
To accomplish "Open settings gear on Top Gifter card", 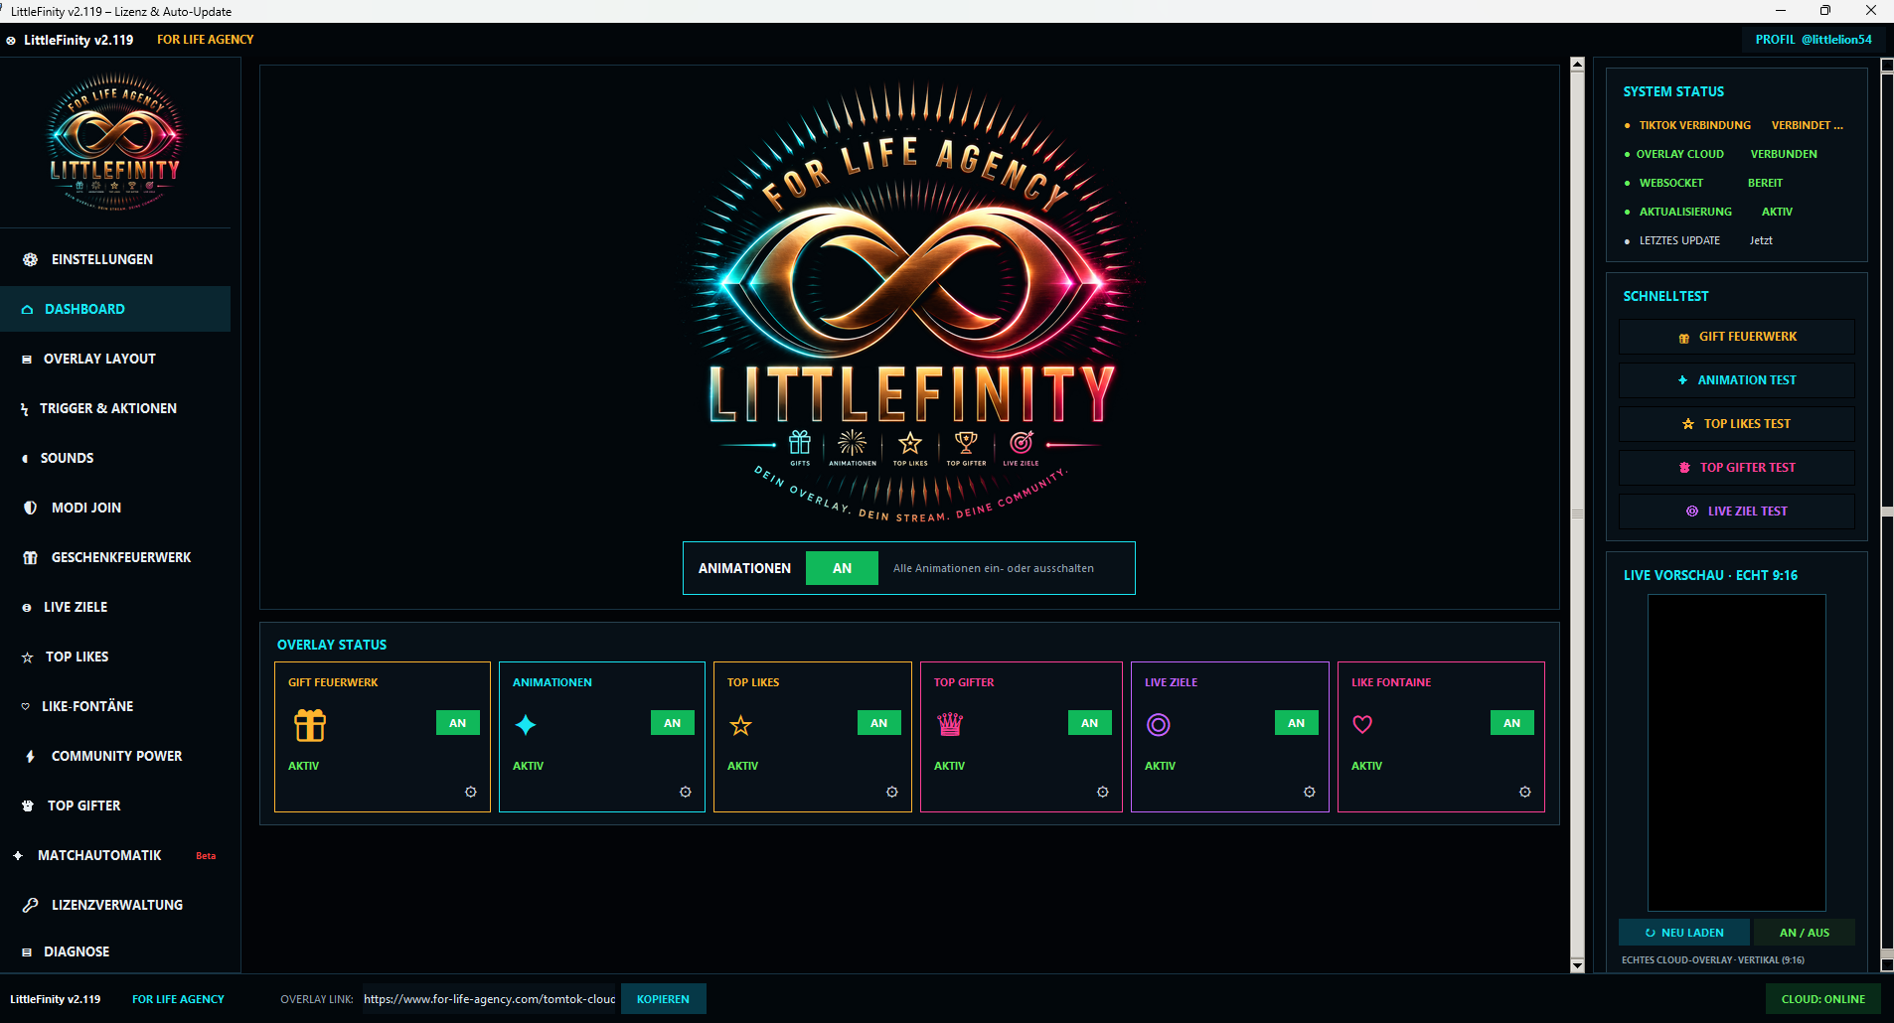I will [1103, 792].
